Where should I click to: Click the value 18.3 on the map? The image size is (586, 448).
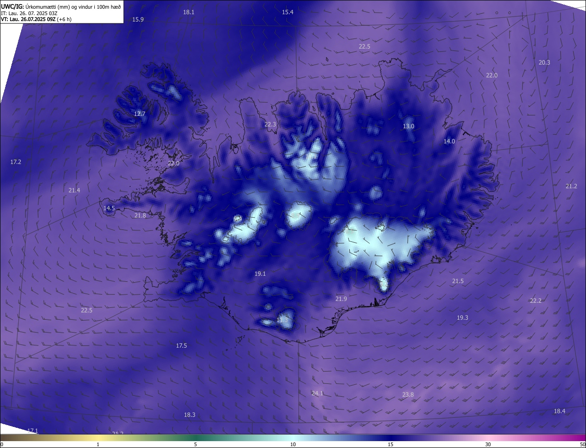(x=190, y=415)
